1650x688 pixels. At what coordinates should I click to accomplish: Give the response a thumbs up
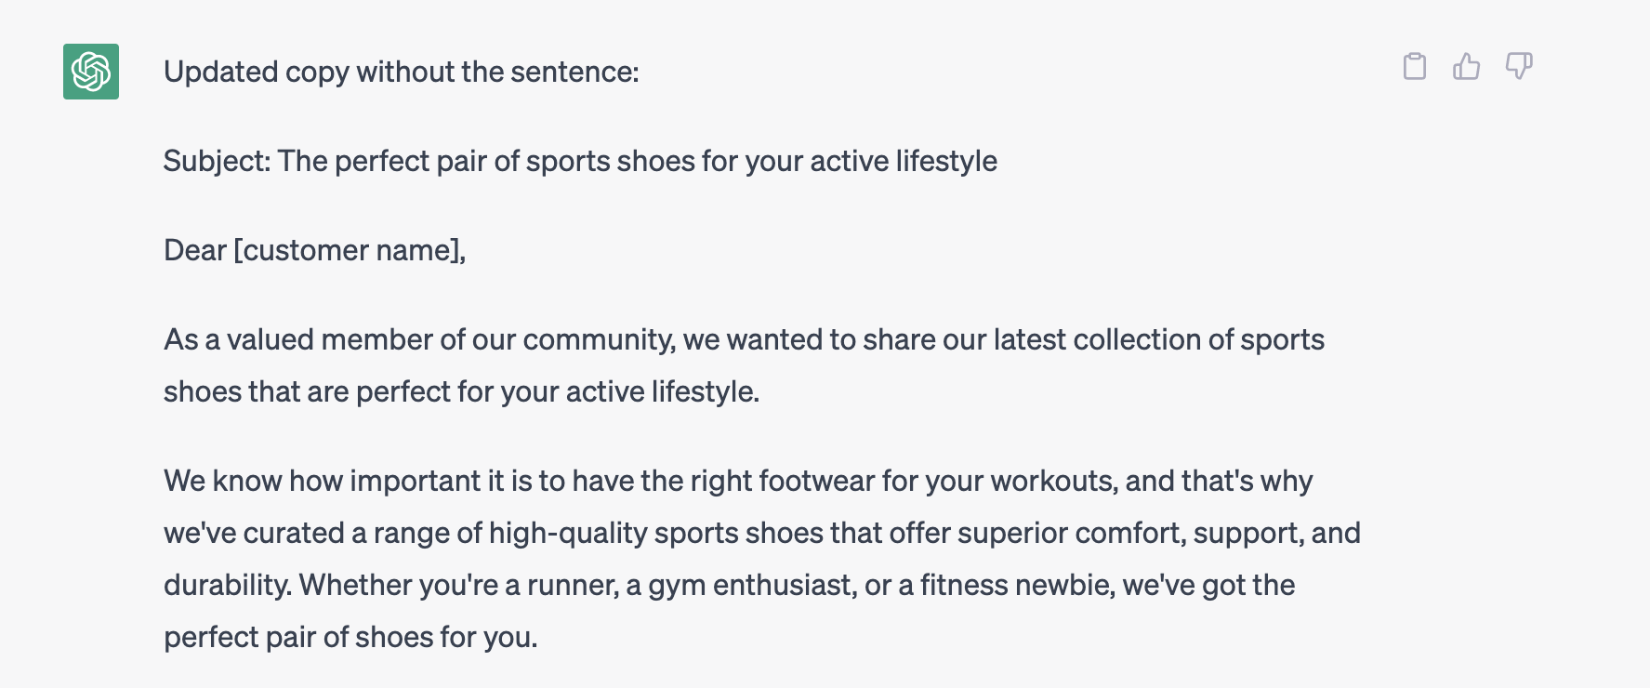pyautogui.click(x=1466, y=66)
